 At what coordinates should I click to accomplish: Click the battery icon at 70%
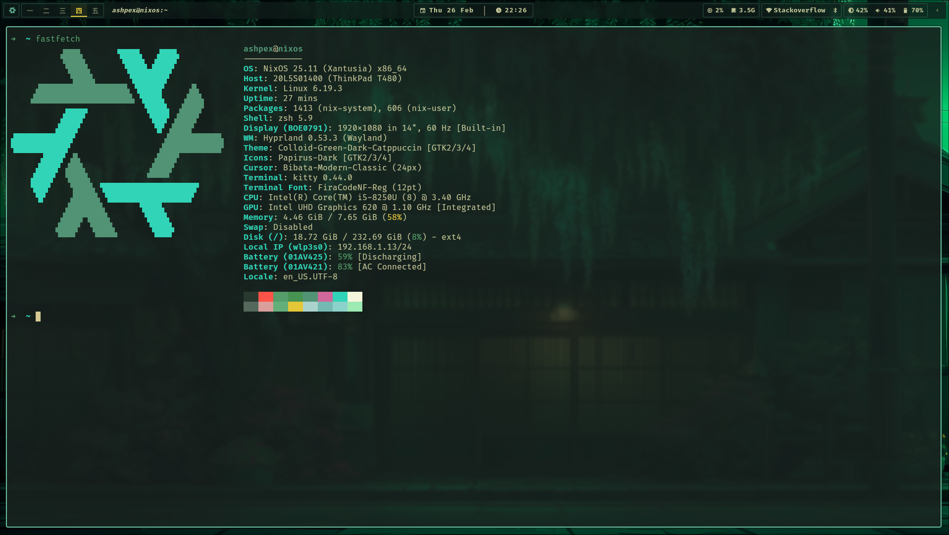(x=905, y=10)
